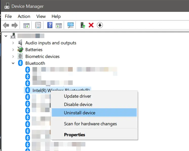
Task: Collapse the Bluetooth category
Action: 13,64
